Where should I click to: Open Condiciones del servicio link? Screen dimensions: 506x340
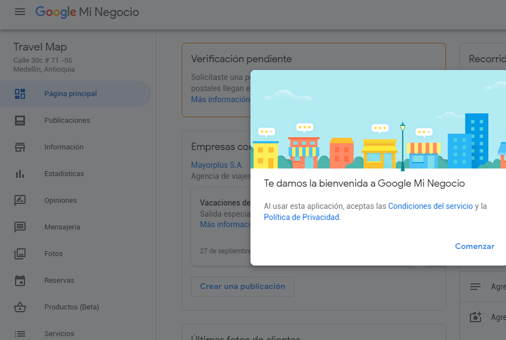(430, 206)
